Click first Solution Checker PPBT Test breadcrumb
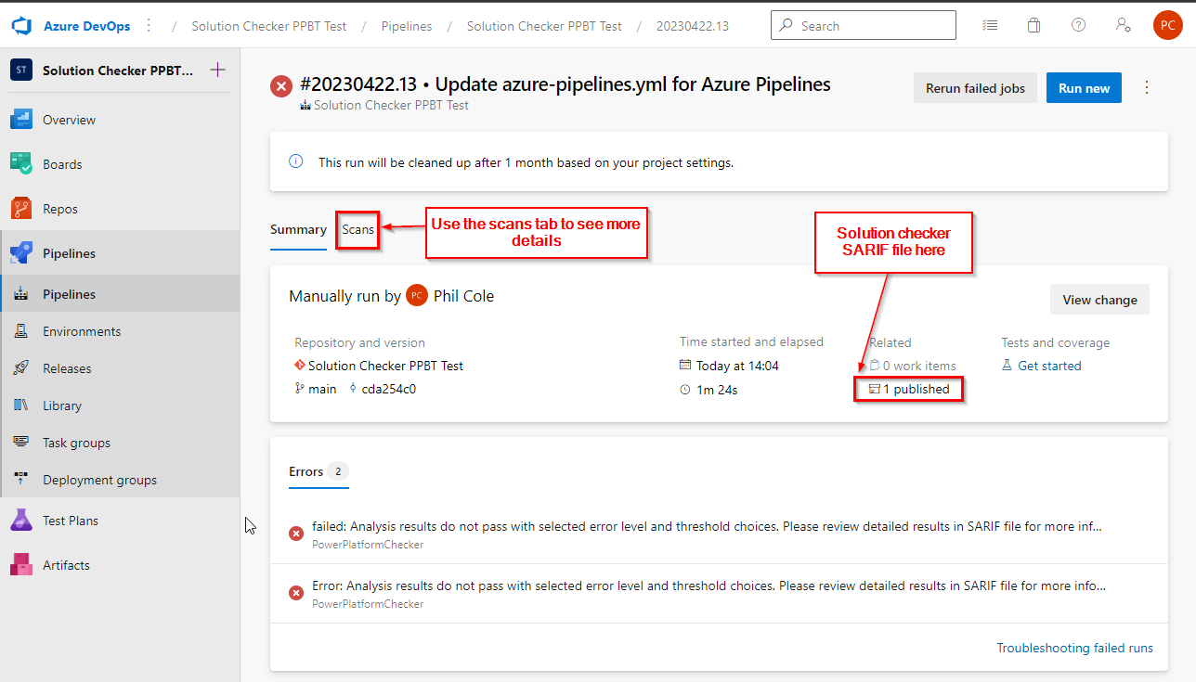Viewport: 1196px width, 682px height. click(x=269, y=26)
